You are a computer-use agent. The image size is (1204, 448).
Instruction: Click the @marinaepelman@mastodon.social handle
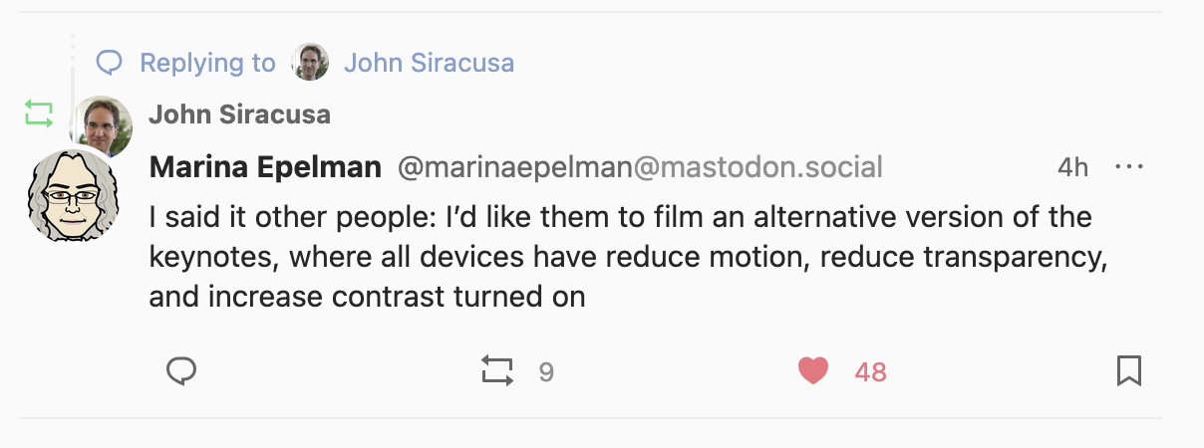(640, 167)
